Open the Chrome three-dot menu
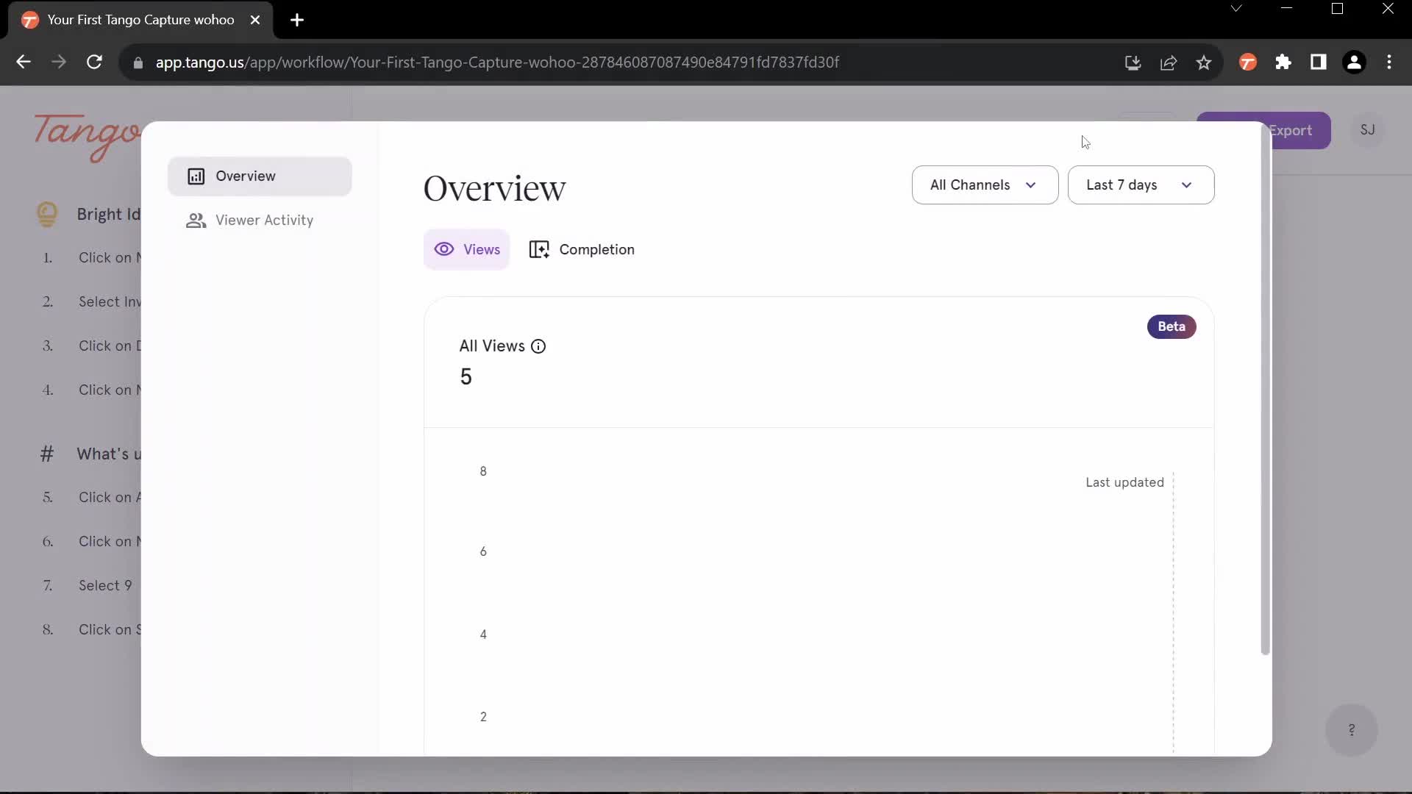The width and height of the screenshot is (1412, 794). pos(1389,62)
